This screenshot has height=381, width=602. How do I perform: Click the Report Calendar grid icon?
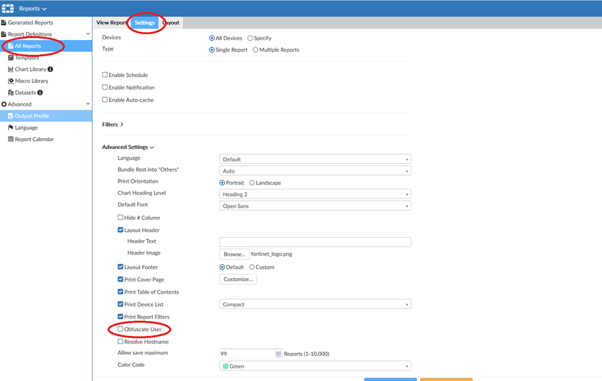click(x=11, y=139)
